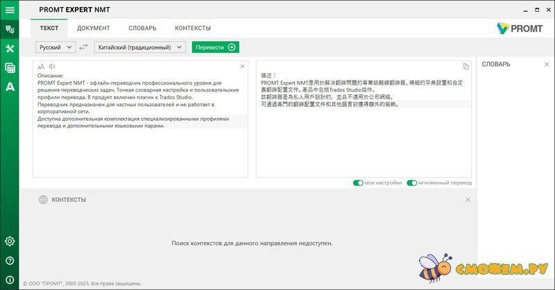The height and width of the screenshot is (290, 555).
Task: Switch to the "ДОКУМЕНТ" tab
Action: [93, 28]
